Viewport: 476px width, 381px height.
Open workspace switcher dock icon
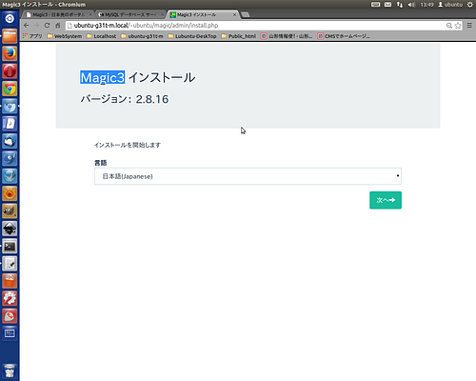[10, 333]
